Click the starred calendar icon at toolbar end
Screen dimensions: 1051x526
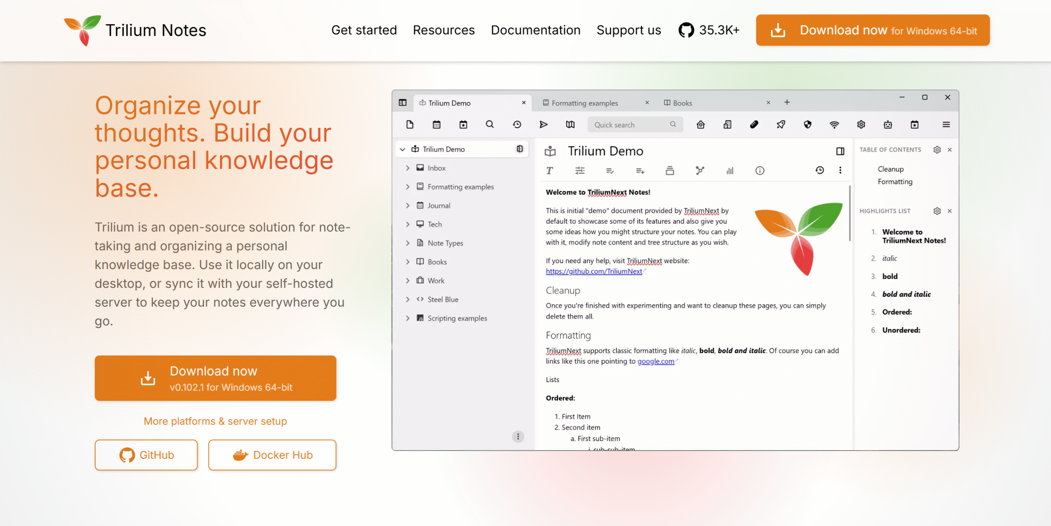pyautogui.click(x=915, y=125)
